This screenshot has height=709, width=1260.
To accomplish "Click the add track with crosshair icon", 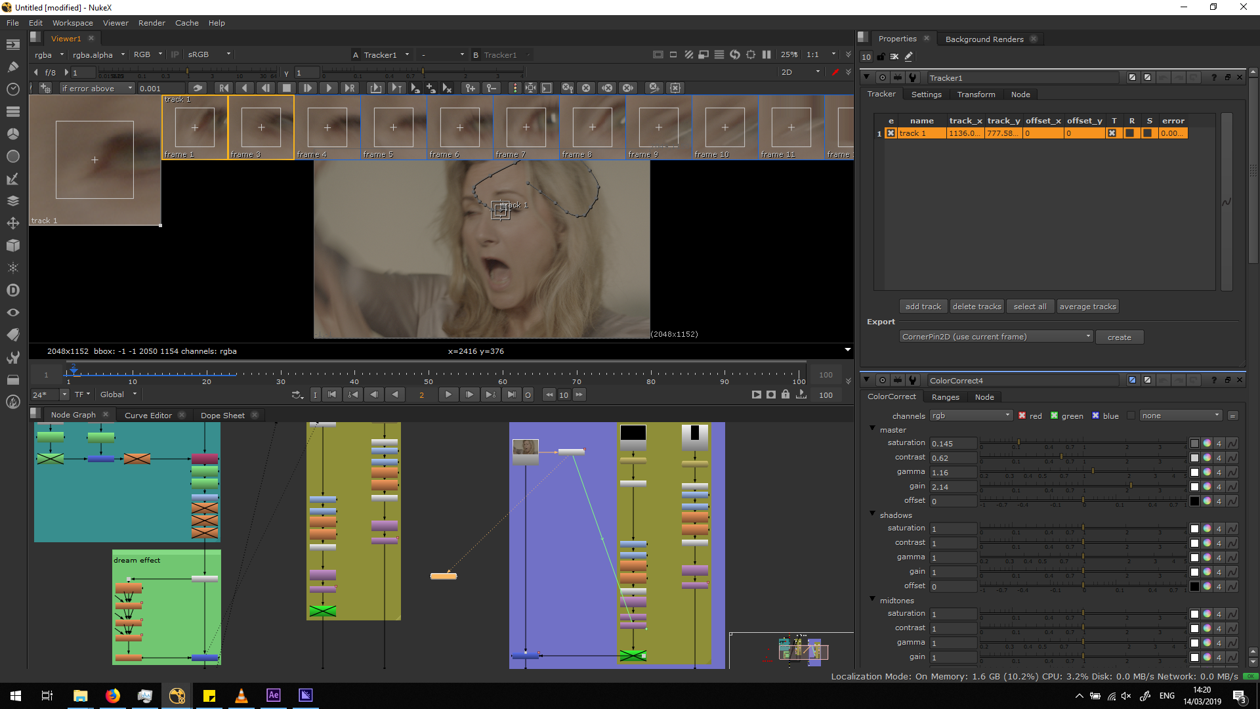I will pyautogui.click(x=45, y=88).
